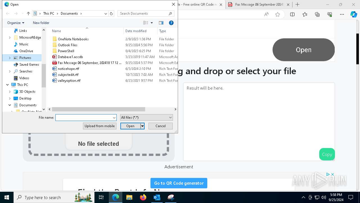Viewport: 360px width, 203px height.
Task: Expand the Pictures tree node
Action: click(x=10, y=58)
